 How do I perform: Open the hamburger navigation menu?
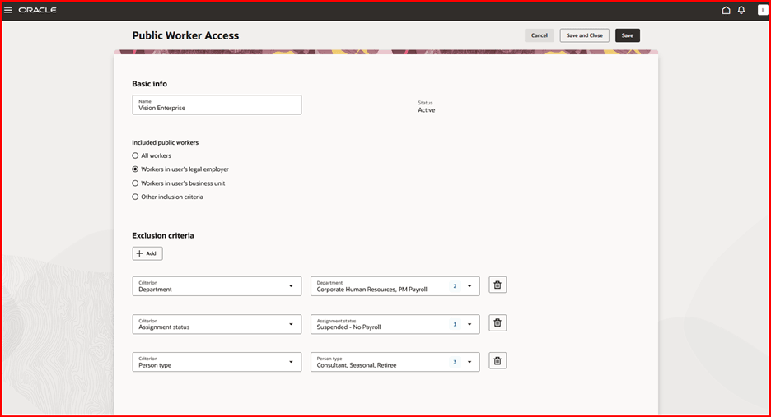tap(8, 10)
